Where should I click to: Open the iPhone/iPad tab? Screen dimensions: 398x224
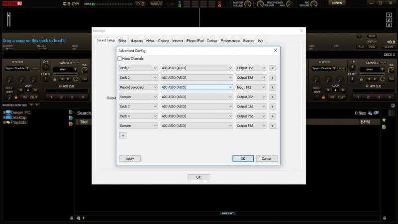coord(195,41)
